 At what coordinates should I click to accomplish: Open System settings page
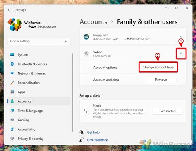coord(39,54)
